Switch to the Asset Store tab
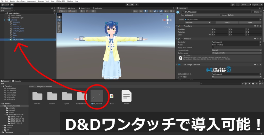The width and height of the screenshot is (264, 135). (84, 8)
